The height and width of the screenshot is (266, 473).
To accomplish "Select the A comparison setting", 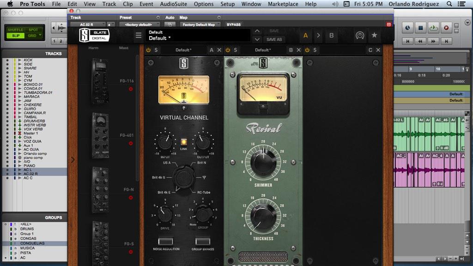I will click(306, 35).
